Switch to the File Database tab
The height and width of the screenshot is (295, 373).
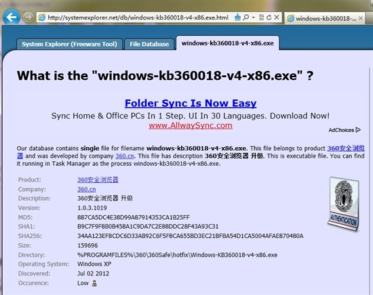pos(149,44)
